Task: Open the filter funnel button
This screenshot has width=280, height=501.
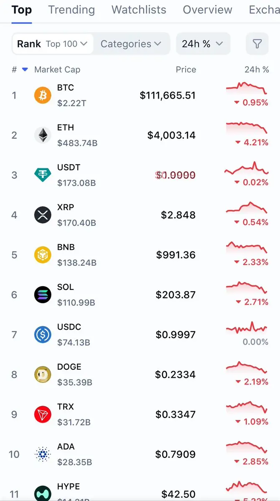Action: point(257,44)
